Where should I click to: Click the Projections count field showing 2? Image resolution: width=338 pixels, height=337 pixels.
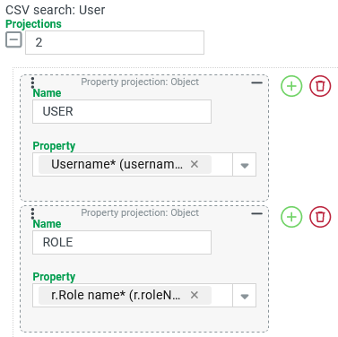coord(115,42)
